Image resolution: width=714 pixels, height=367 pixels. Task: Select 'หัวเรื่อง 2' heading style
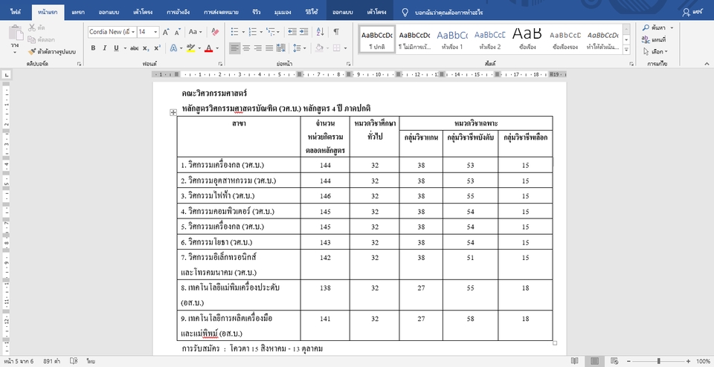[x=490, y=39]
